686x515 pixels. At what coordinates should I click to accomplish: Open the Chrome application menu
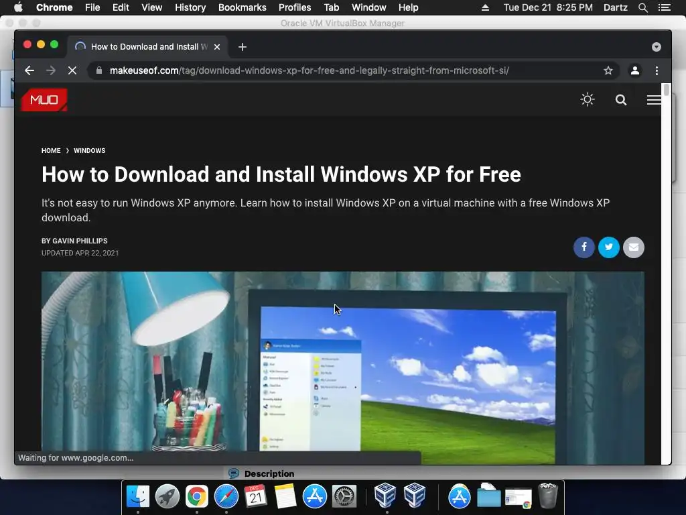(54, 7)
